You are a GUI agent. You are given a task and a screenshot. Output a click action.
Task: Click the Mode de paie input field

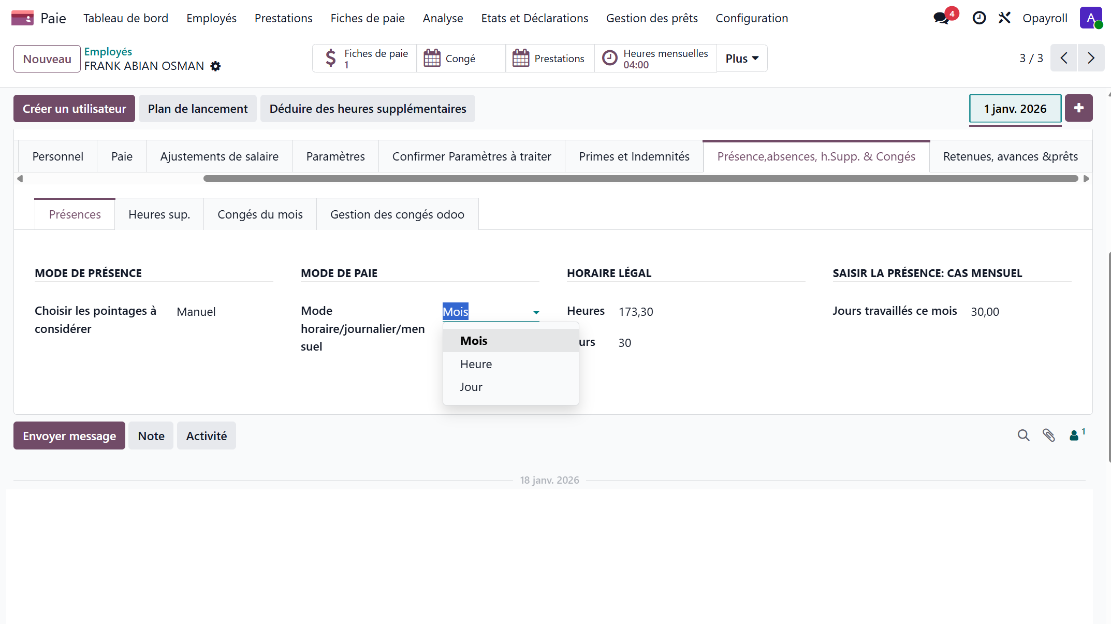click(486, 312)
